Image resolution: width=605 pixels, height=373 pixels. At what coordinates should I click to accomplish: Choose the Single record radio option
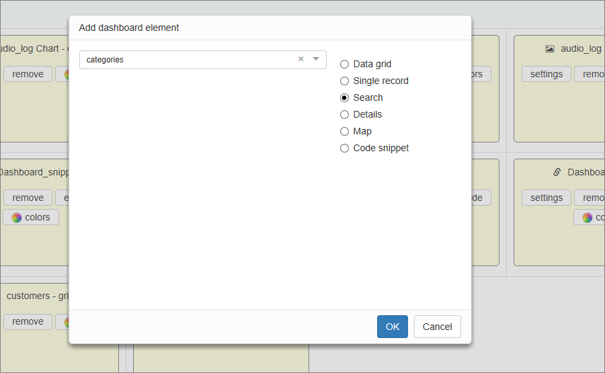(x=345, y=81)
